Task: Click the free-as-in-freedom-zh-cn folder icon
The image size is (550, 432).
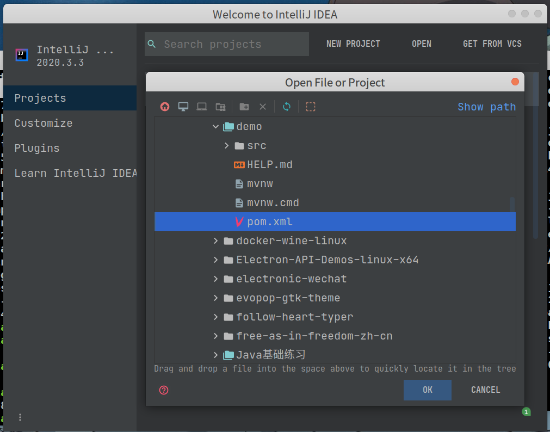Action: point(228,336)
